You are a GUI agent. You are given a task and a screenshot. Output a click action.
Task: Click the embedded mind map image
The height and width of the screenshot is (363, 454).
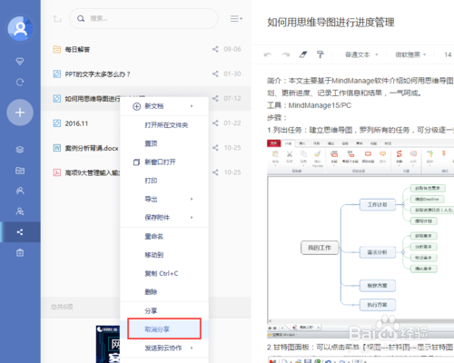(x=360, y=239)
